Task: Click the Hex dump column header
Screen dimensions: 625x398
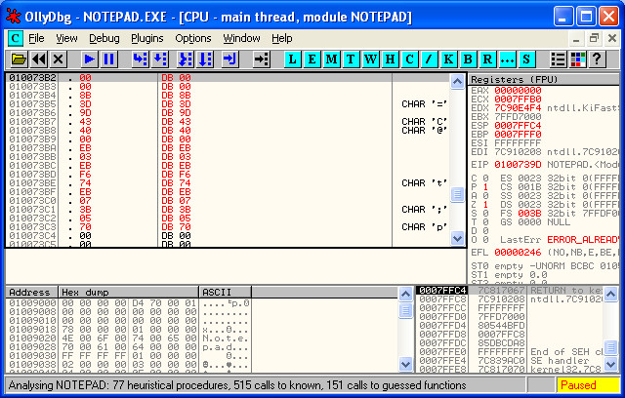Action: point(128,292)
